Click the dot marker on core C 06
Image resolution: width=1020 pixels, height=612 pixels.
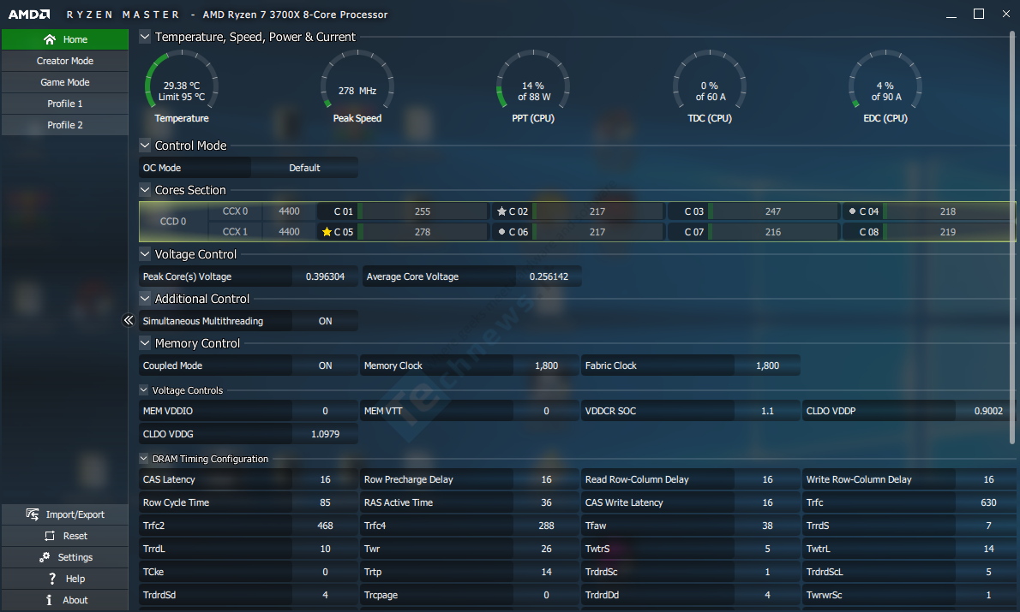(501, 232)
